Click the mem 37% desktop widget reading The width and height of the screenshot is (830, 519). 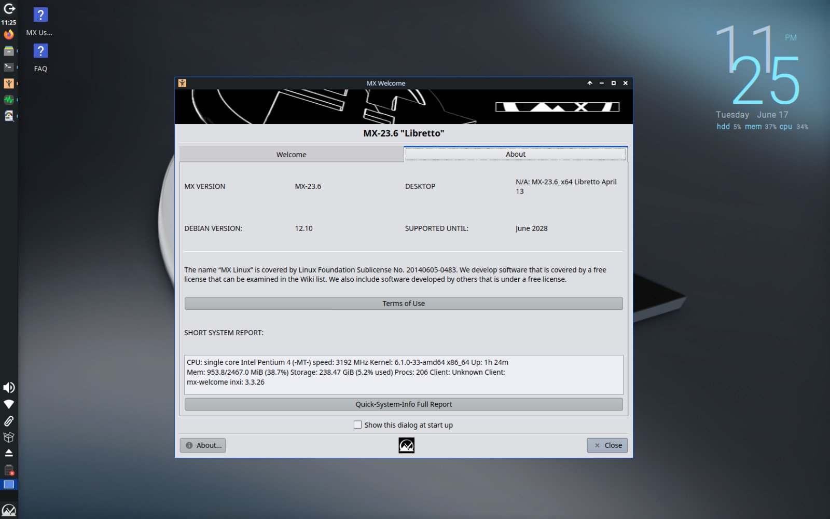pos(760,127)
